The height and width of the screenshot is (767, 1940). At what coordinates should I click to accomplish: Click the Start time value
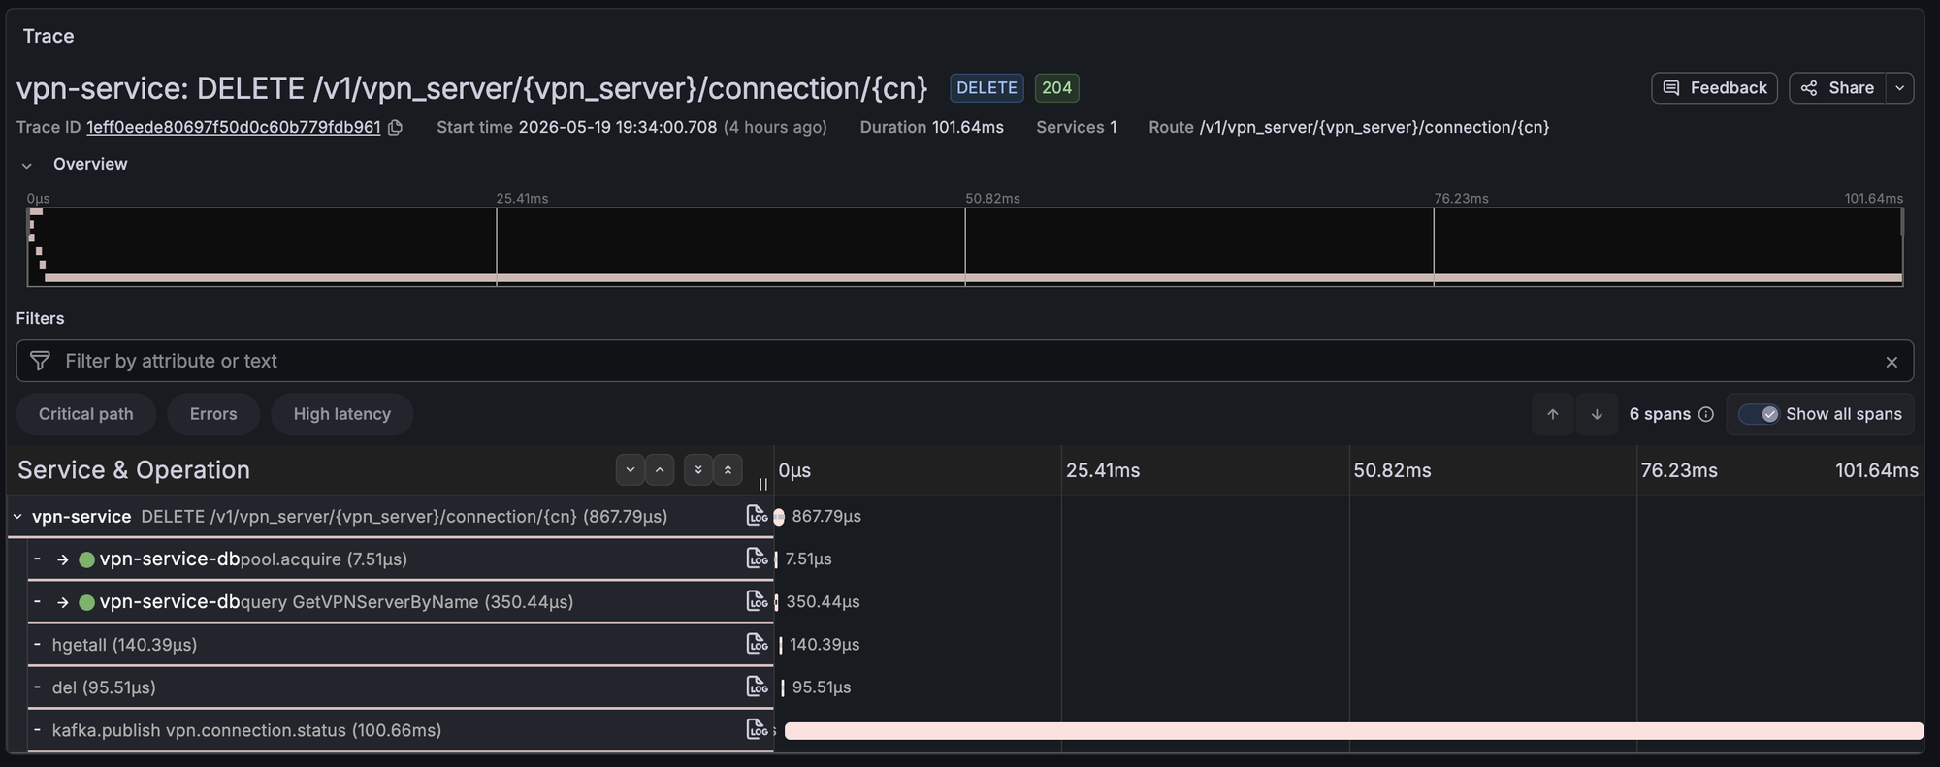click(x=618, y=127)
